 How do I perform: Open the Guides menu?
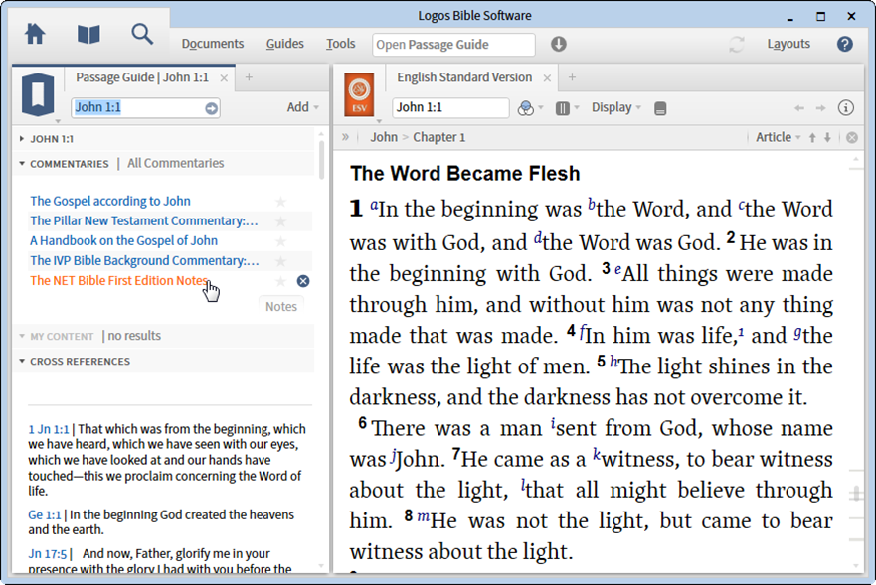[285, 44]
